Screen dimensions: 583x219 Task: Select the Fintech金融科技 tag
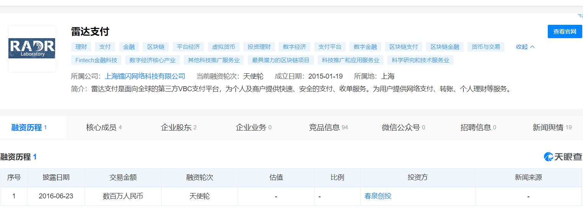click(x=96, y=60)
